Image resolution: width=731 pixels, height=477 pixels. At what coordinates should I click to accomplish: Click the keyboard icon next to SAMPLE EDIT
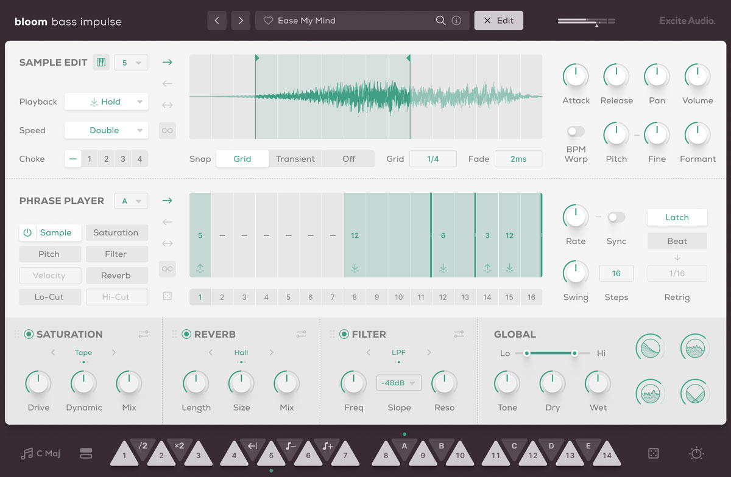point(101,62)
